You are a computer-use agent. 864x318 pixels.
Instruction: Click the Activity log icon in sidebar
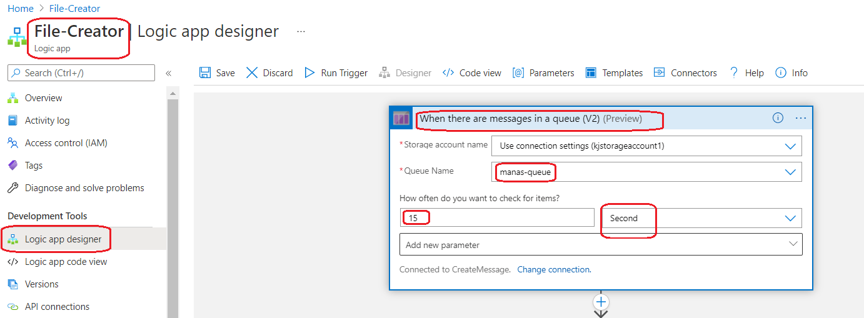pos(13,121)
